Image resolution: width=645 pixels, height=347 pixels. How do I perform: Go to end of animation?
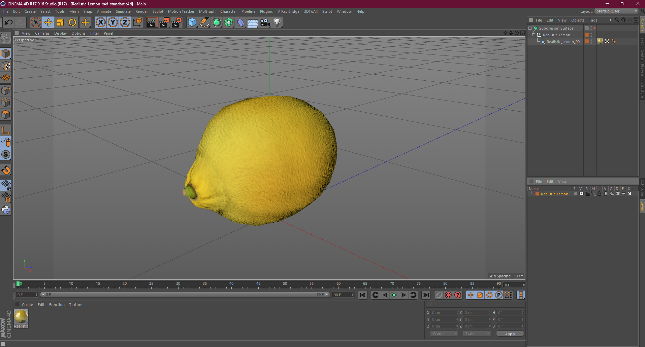point(426,295)
